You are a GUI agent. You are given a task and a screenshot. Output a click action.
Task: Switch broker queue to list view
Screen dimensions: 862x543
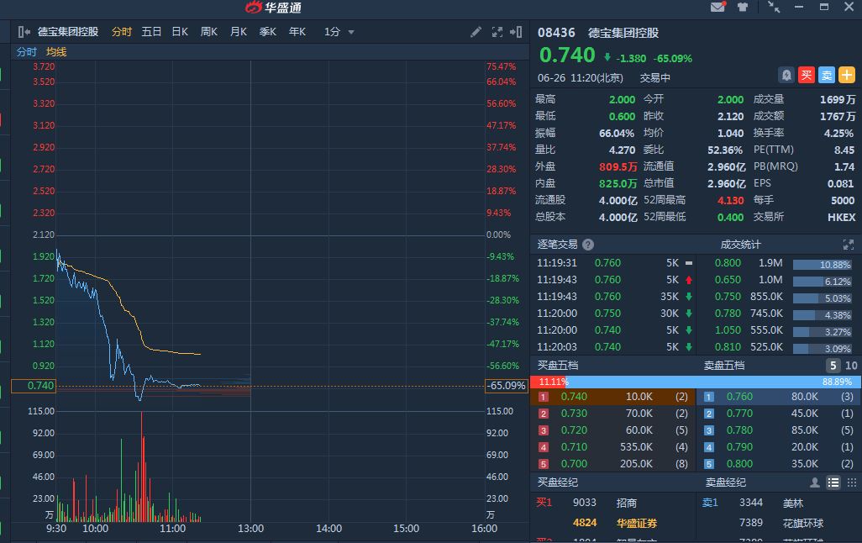(x=833, y=482)
